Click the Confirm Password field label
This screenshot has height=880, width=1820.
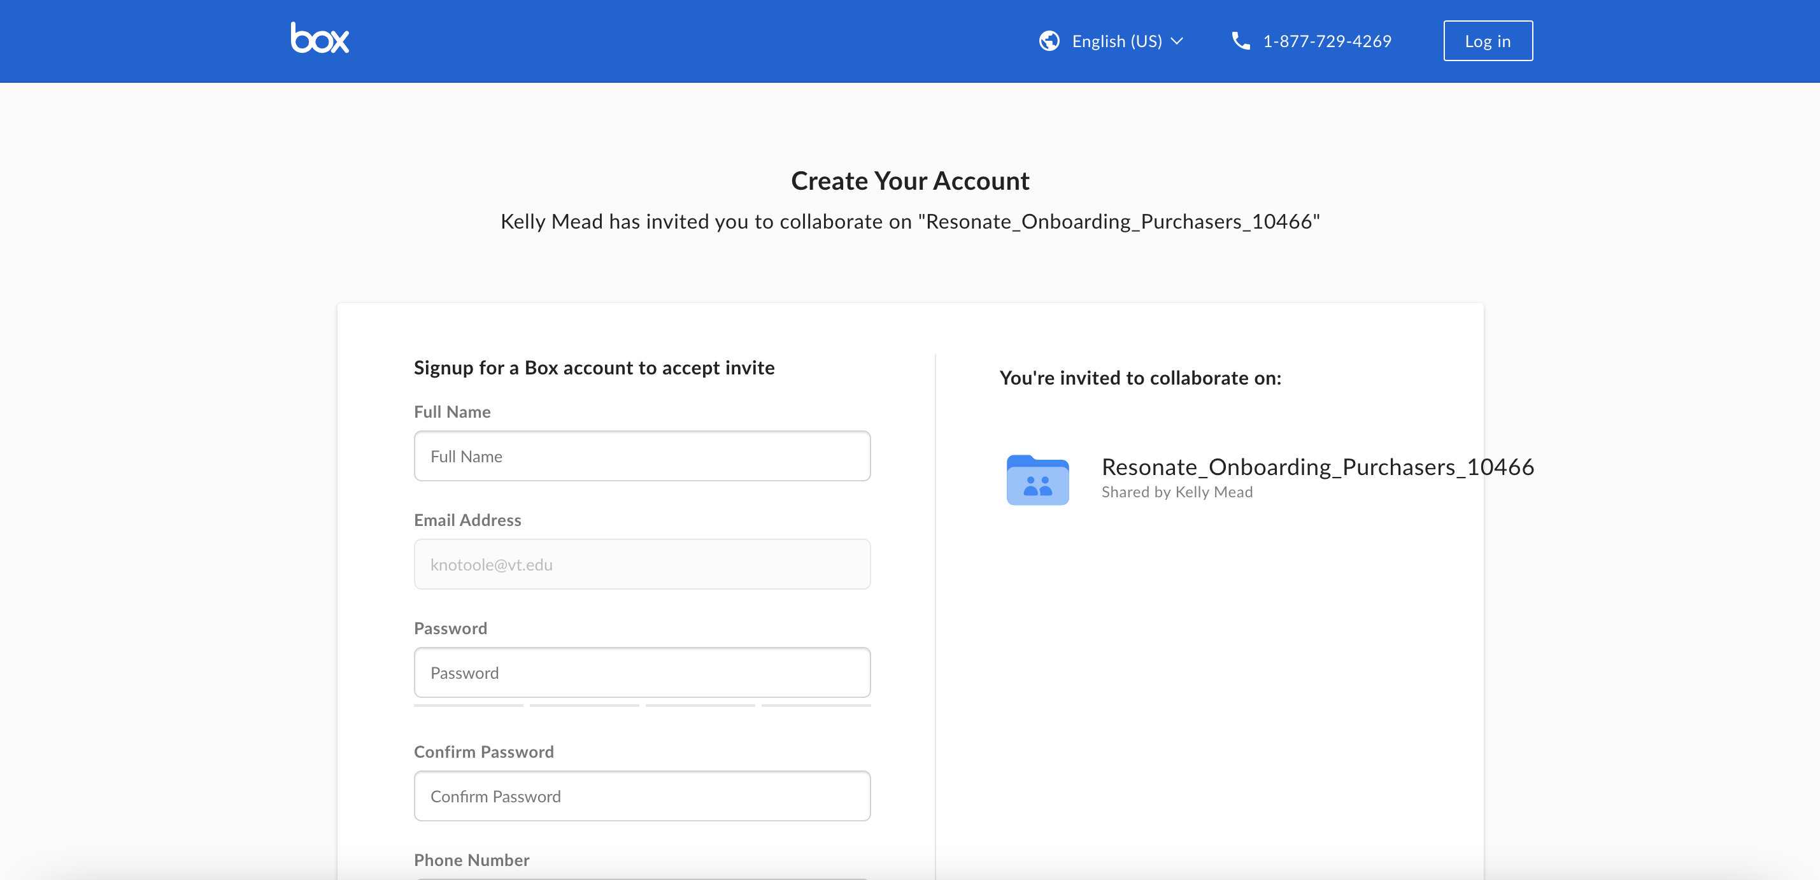[484, 751]
